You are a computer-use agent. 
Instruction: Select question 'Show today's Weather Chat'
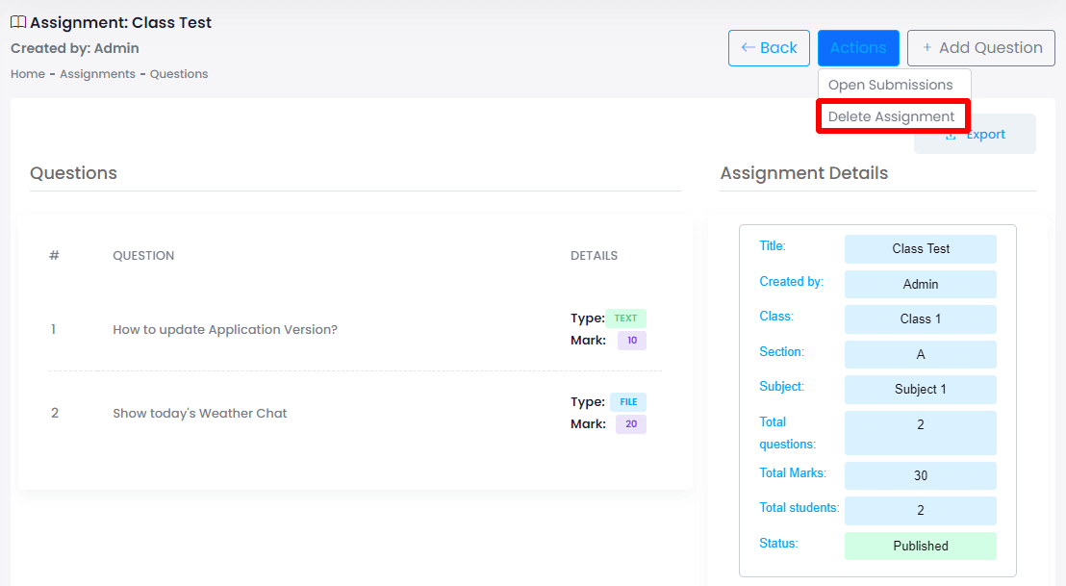pos(200,413)
